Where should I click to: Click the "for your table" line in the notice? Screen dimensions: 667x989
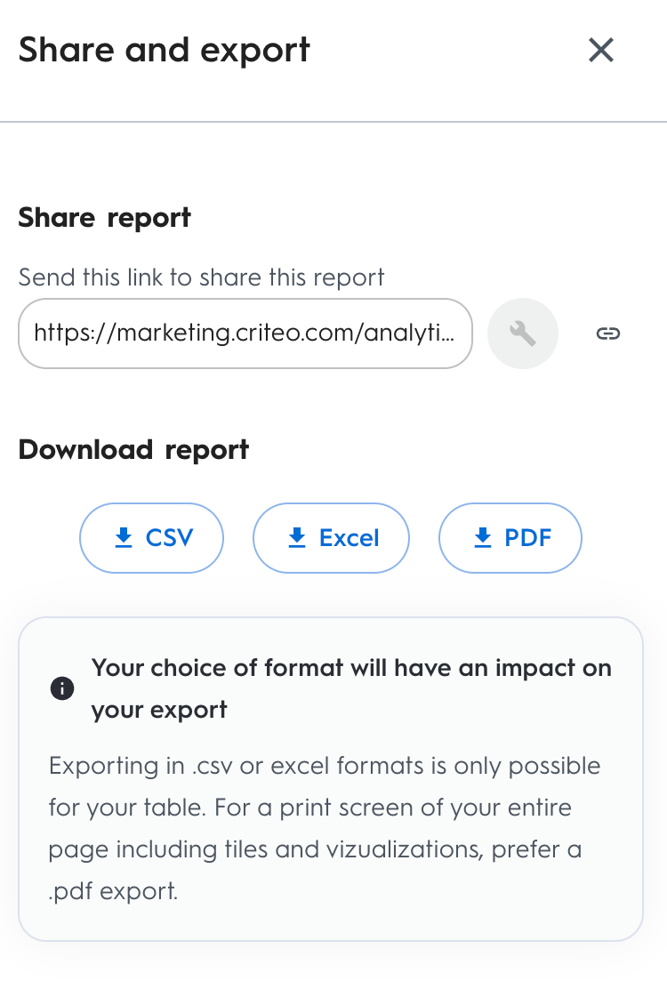point(310,808)
